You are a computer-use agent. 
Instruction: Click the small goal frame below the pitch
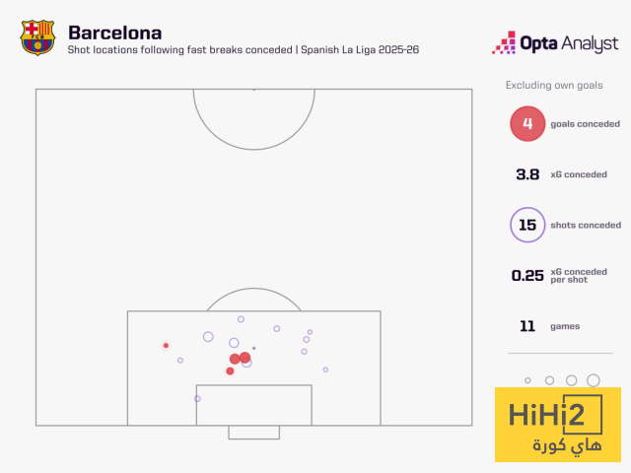253,433
